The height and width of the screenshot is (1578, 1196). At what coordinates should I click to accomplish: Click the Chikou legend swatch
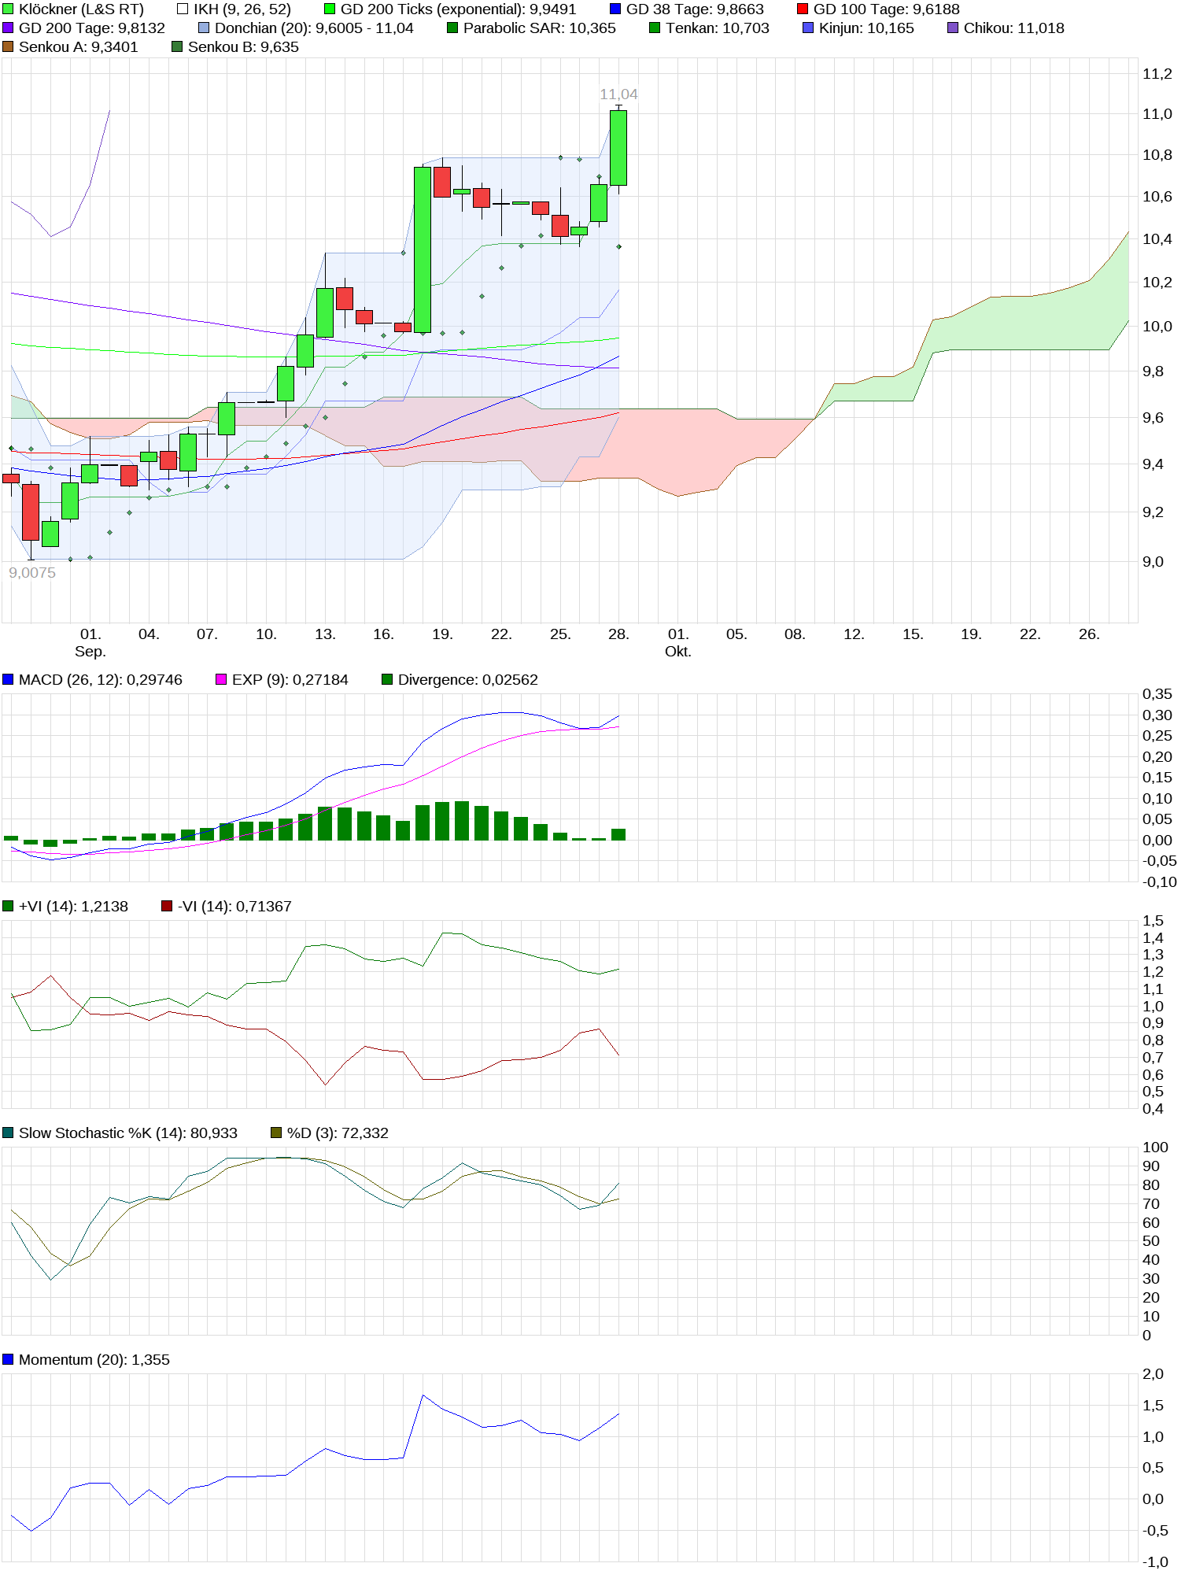[x=953, y=28]
